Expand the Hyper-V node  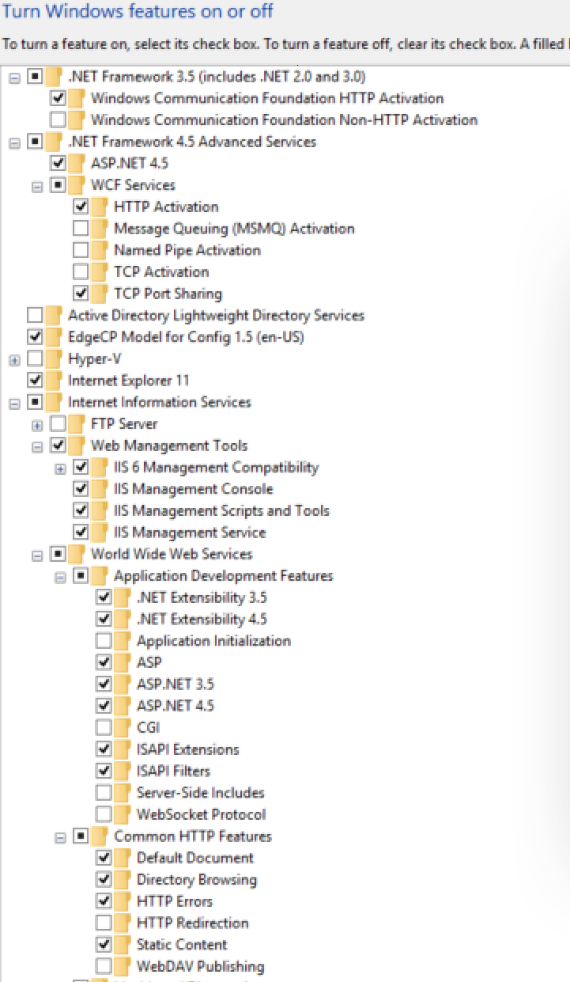pyautogui.click(x=14, y=359)
